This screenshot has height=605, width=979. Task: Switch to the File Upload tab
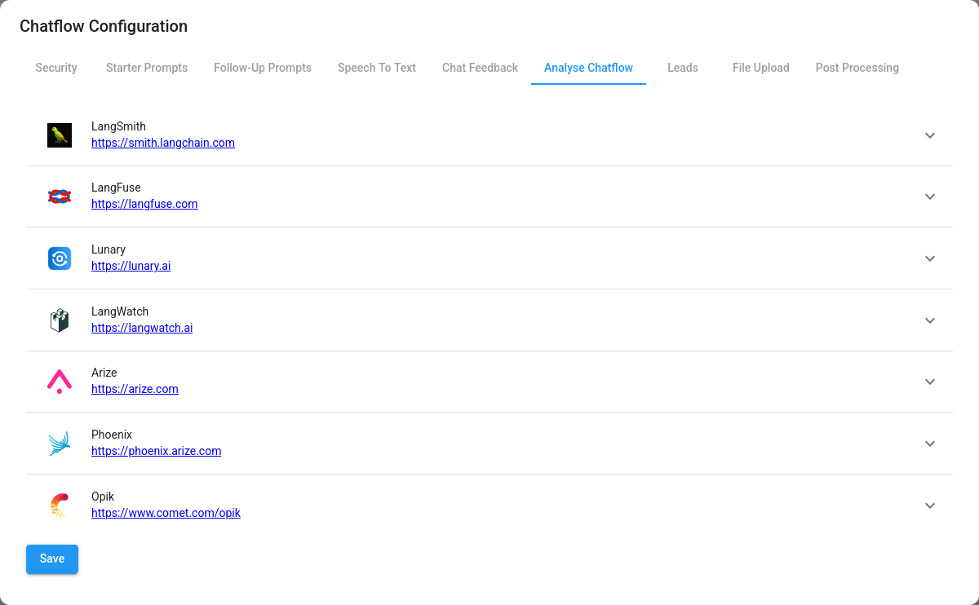760,68
